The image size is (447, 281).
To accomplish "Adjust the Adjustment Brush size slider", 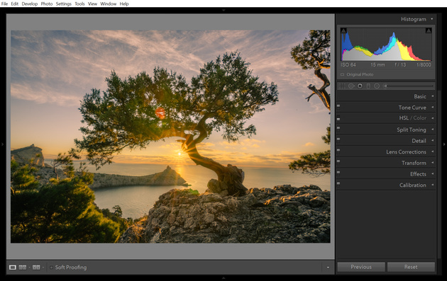I will pos(409,86).
